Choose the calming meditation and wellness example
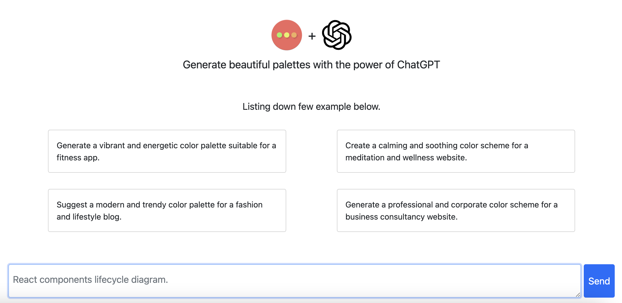The height and width of the screenshot is (303, 622). coord(456,151)
